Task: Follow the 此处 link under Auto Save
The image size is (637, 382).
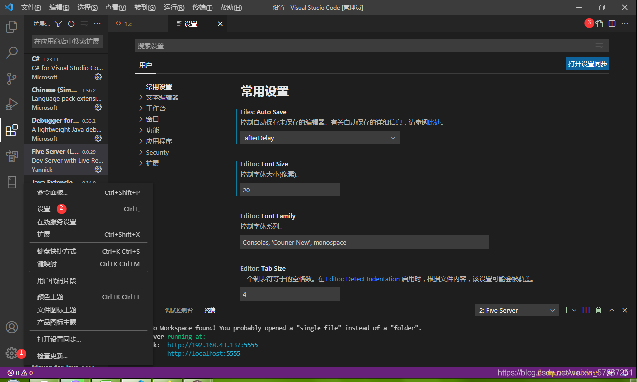Action: 434,122
